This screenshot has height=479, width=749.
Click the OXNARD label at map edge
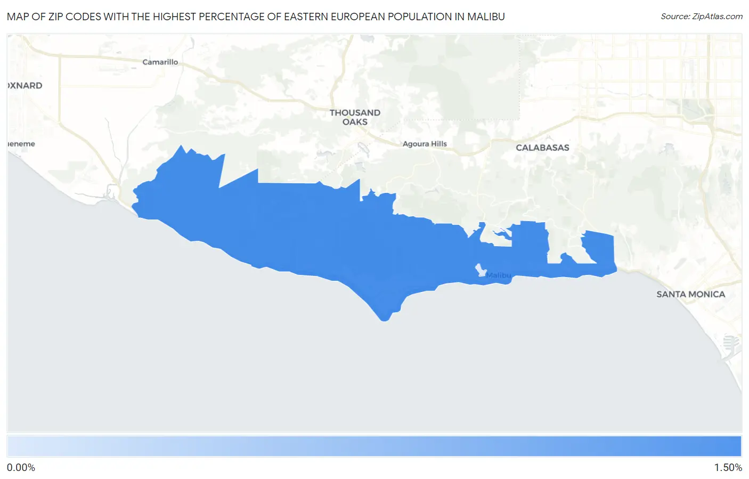pos(25,85)
